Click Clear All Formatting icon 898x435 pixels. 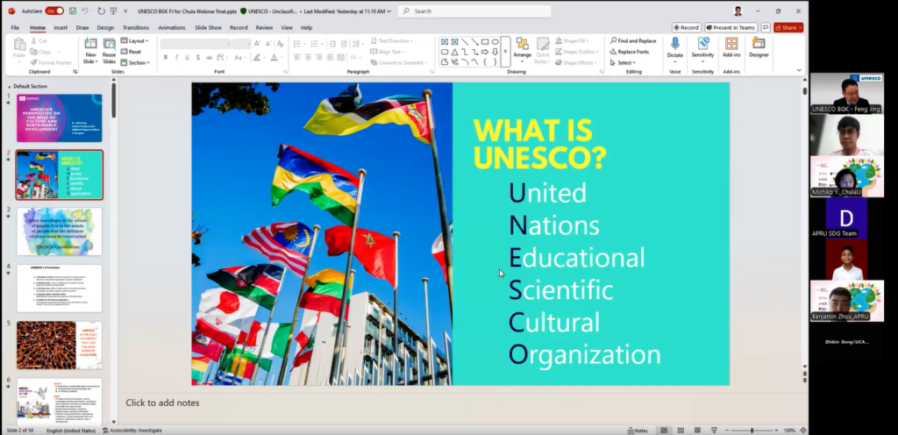click(280, 44)
